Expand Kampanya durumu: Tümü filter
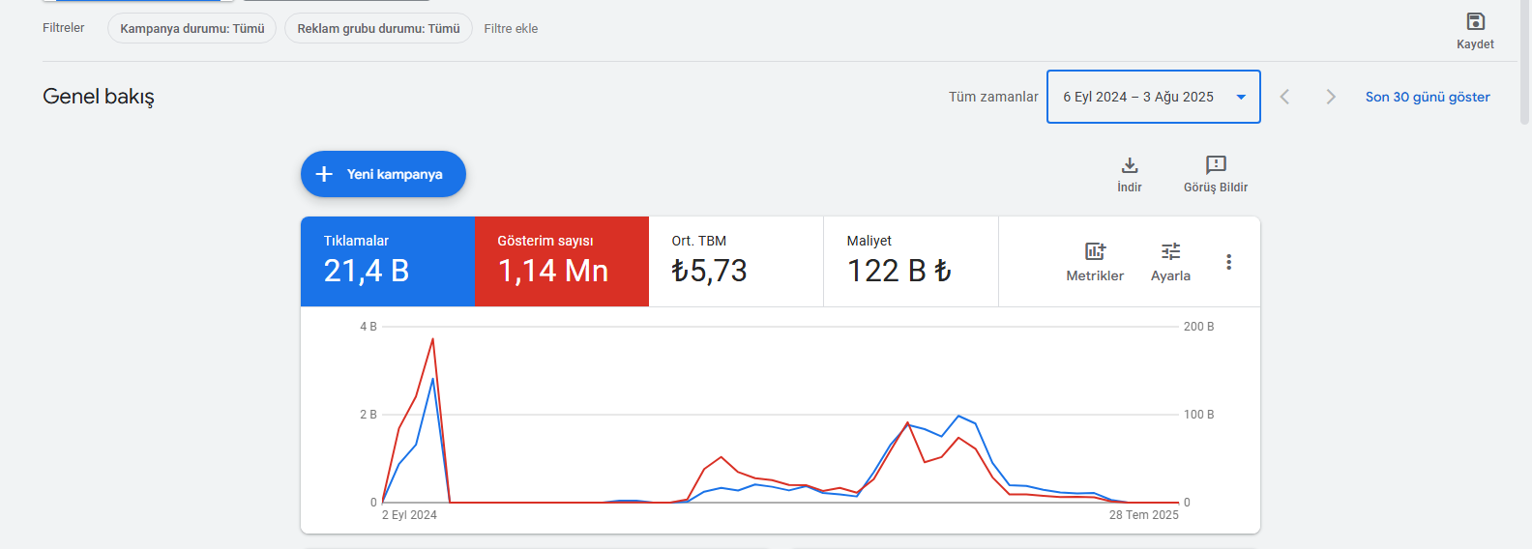Screen dimensions: 1532x549 [191, 28]
